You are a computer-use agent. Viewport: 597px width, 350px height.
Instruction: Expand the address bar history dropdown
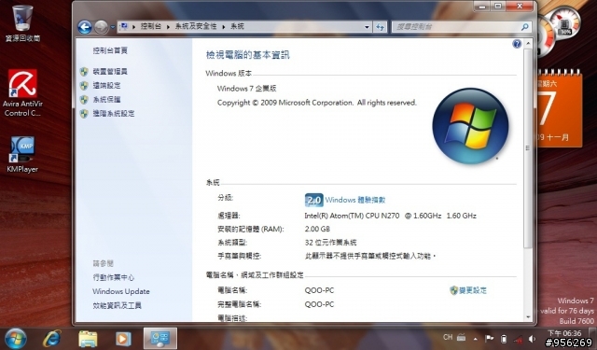367,27
